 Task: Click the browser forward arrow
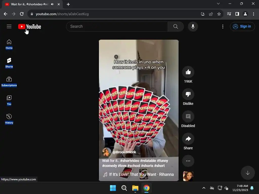point(14,14)
